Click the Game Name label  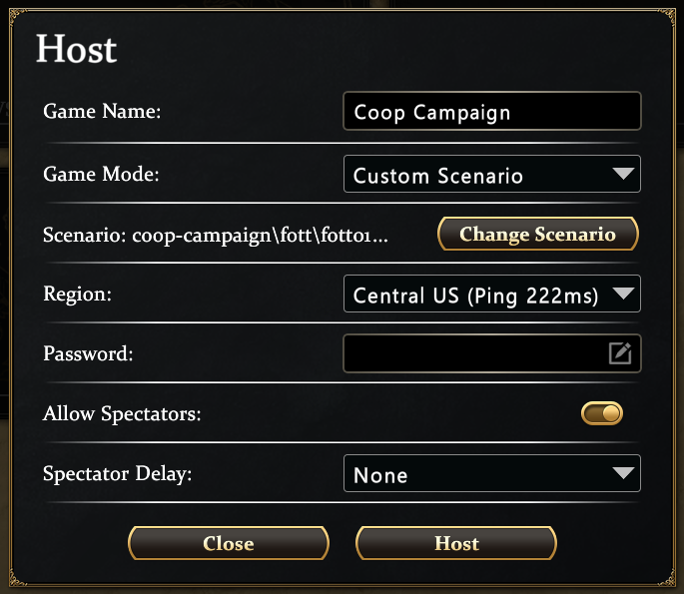(x=102, y=112)
